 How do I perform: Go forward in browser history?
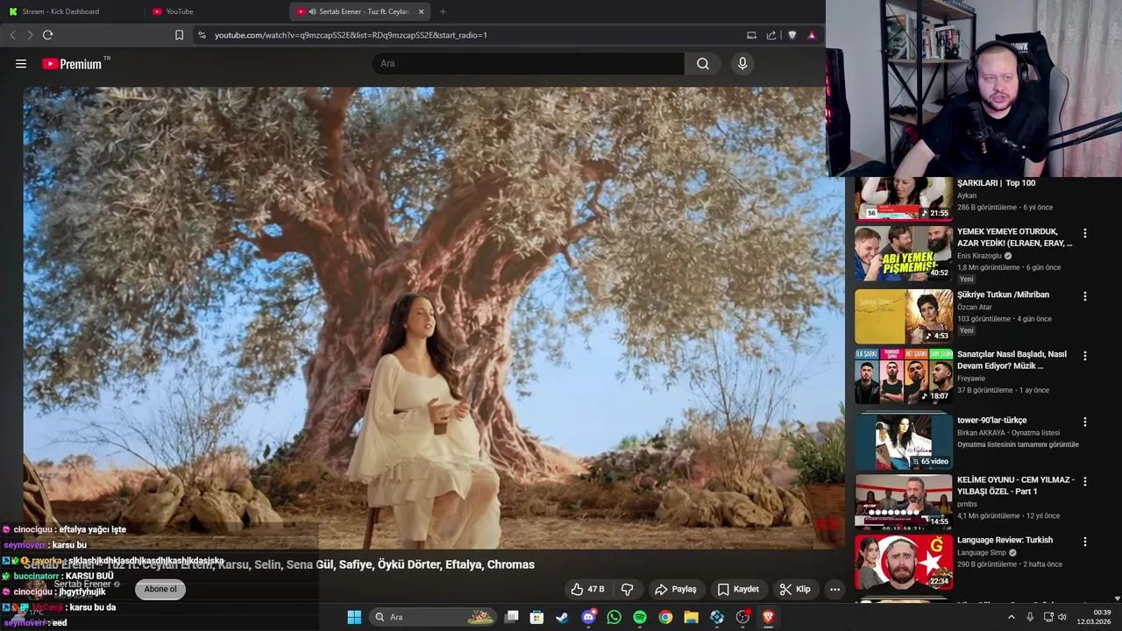[x=30, y=35]
